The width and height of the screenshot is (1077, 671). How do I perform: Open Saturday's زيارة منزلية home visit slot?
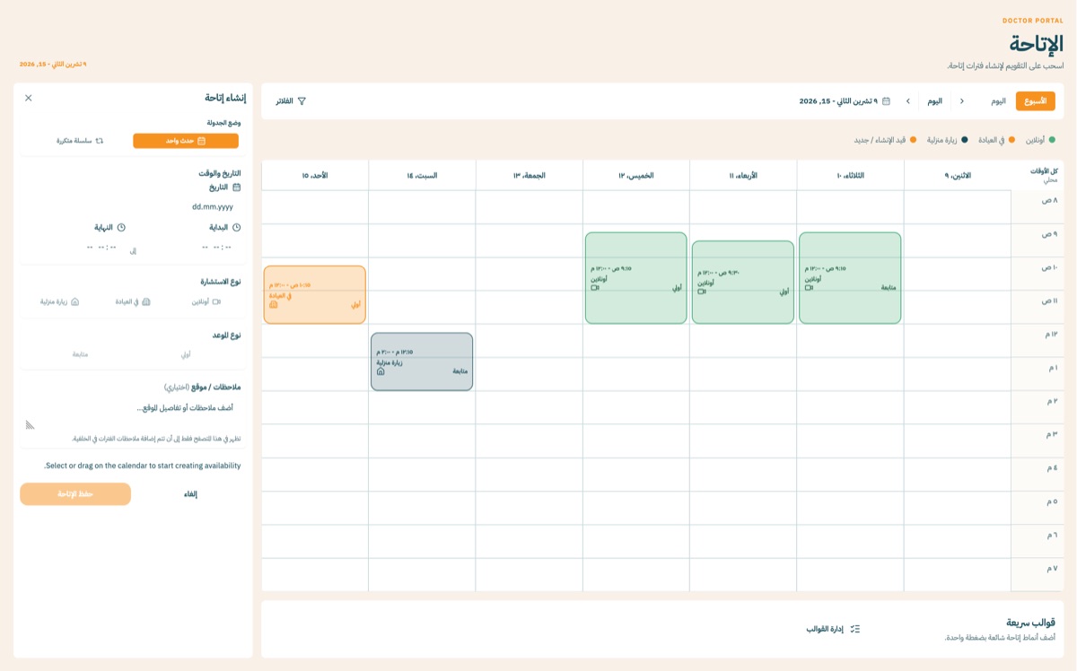[422, 362]
